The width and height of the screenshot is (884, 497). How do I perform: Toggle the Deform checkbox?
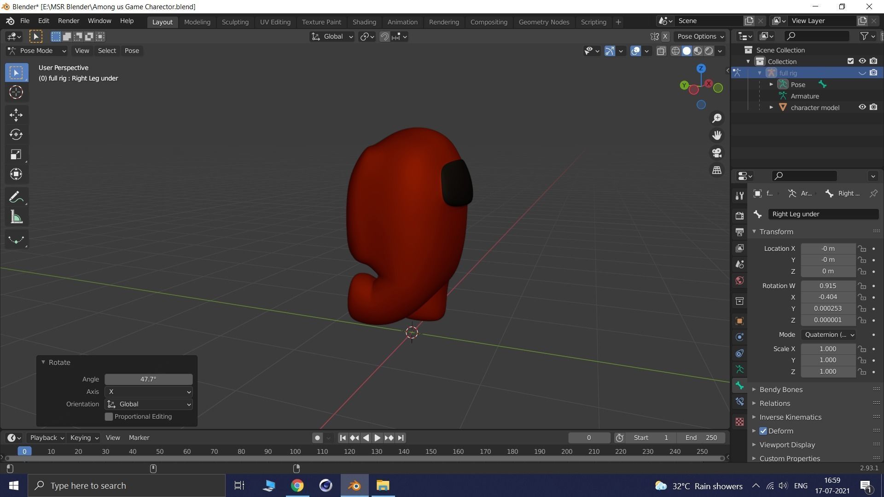click(x=763, y=431)
